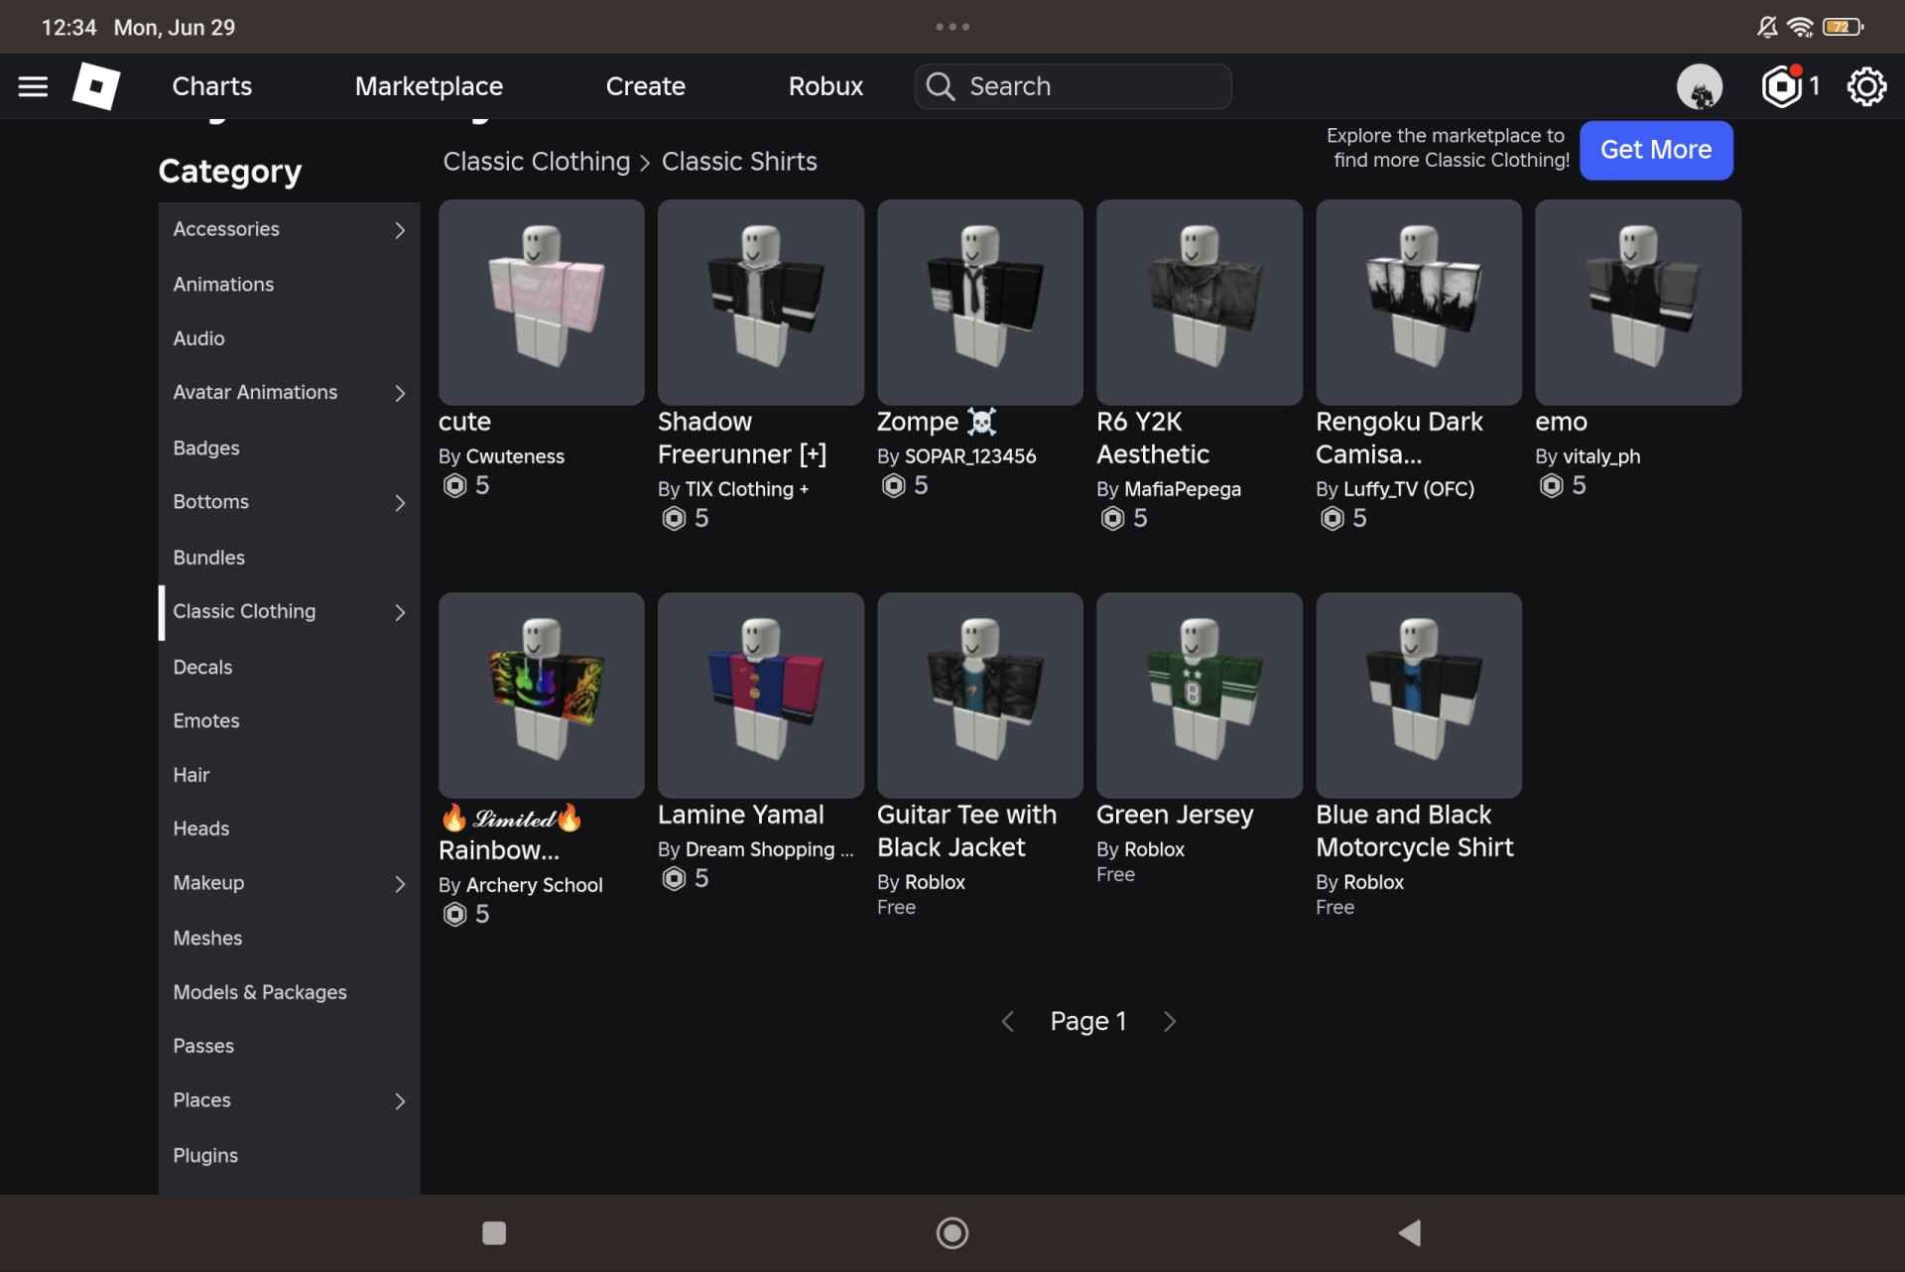1905x1272 pixels.
Task: Open the Shadow Freerunner shirt thumbnail
Action: (x=761, y=303)
